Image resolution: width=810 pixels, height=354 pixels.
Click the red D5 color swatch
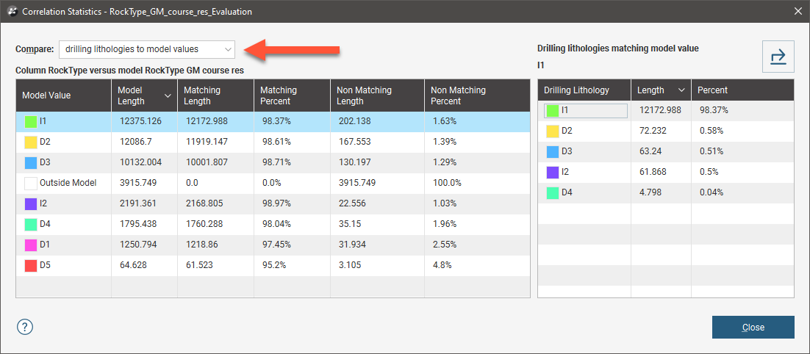30,265
